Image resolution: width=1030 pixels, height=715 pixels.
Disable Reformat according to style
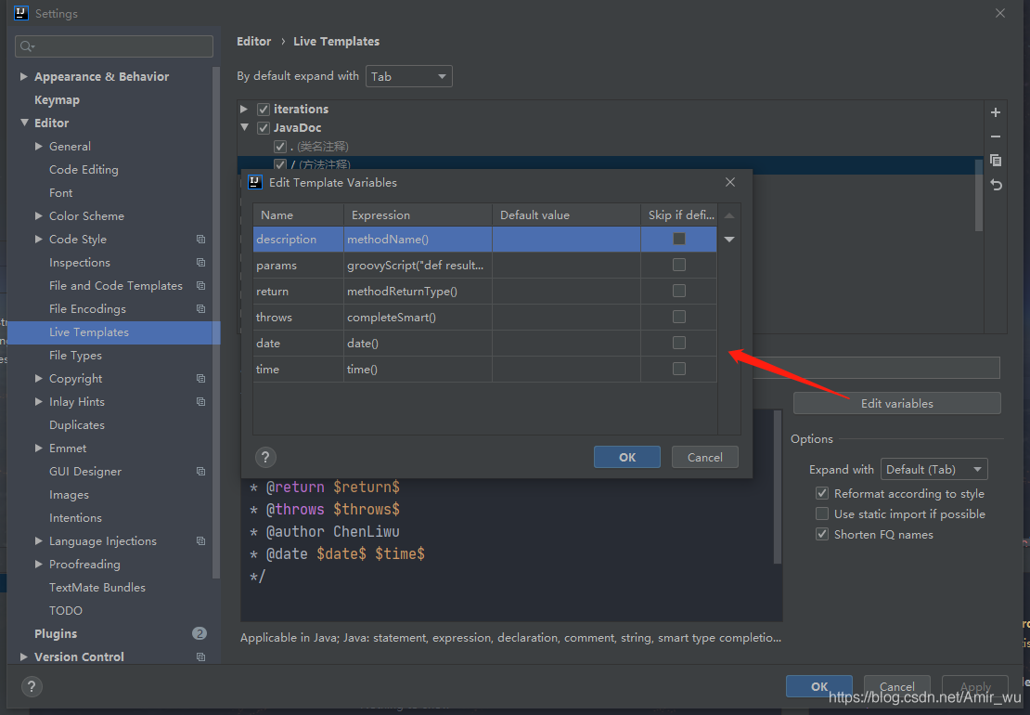pyautogui.click(x=822, y=493)
